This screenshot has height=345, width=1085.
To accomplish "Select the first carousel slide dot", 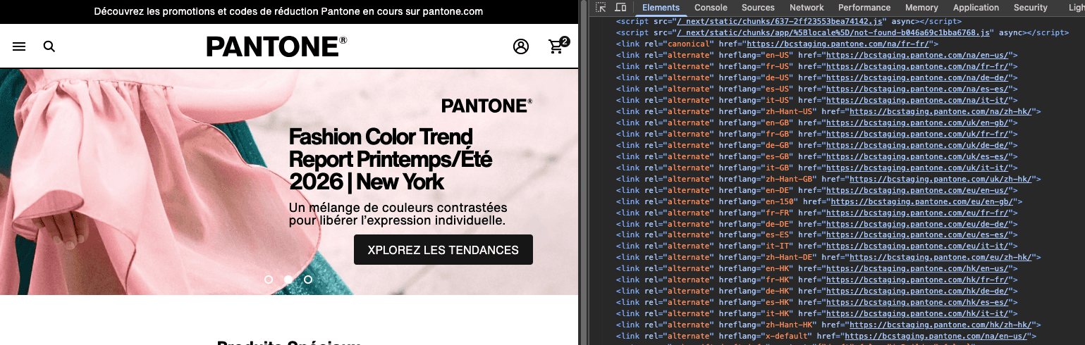I will [269, 280].
